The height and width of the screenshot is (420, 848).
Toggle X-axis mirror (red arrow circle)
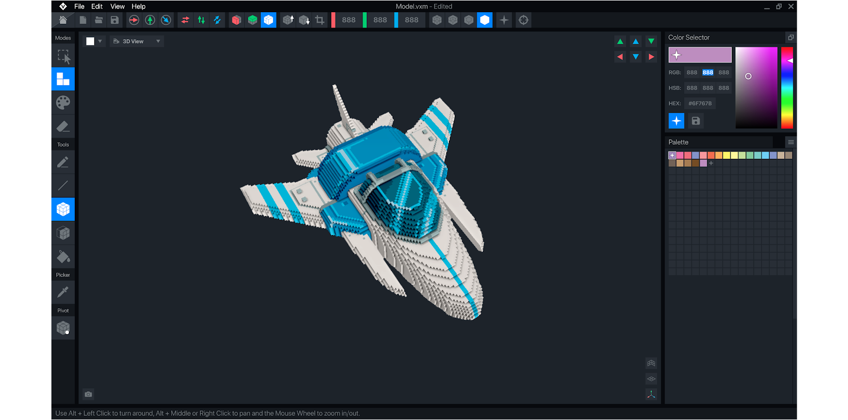(134, 20)
